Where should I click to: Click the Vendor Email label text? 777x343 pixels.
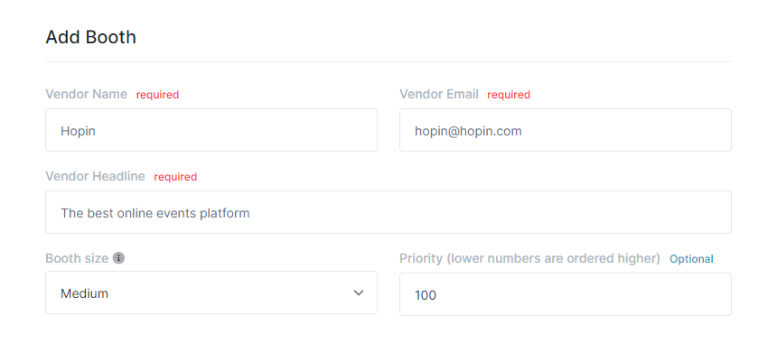pyautogui.click(x=439, y=94)
